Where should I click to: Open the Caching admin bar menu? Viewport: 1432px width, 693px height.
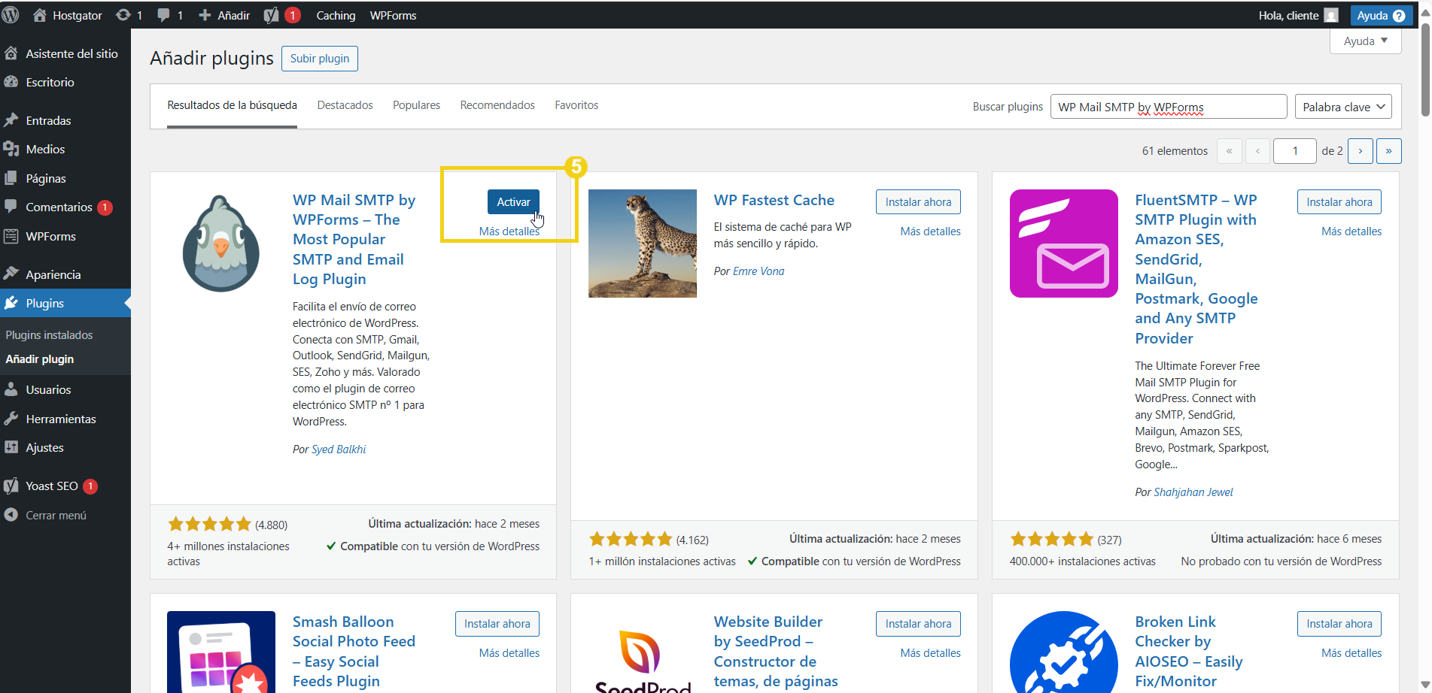(336, 15)
